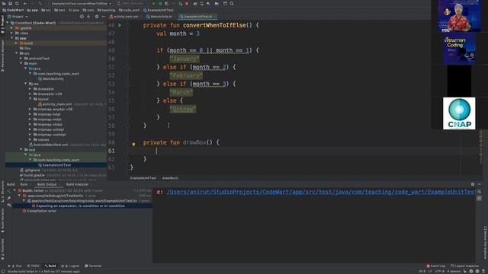Expand the .gradle folder in project tree
Viewport: 488px width, 274px height.
pos(12,28)
